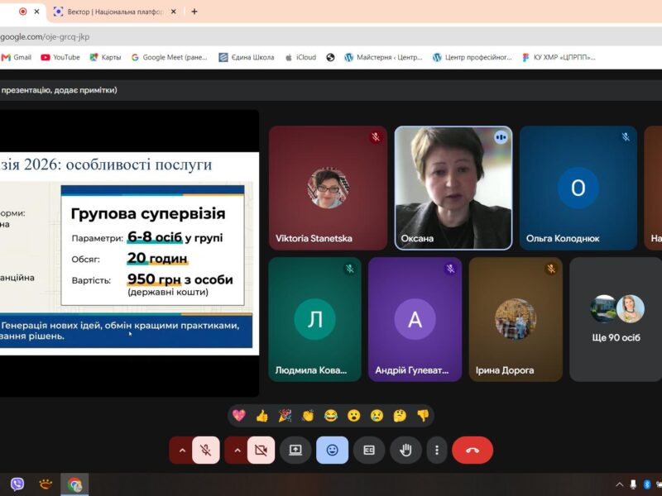Open the Gmail bookmark
Screen dimensions: 662x496
17,57
